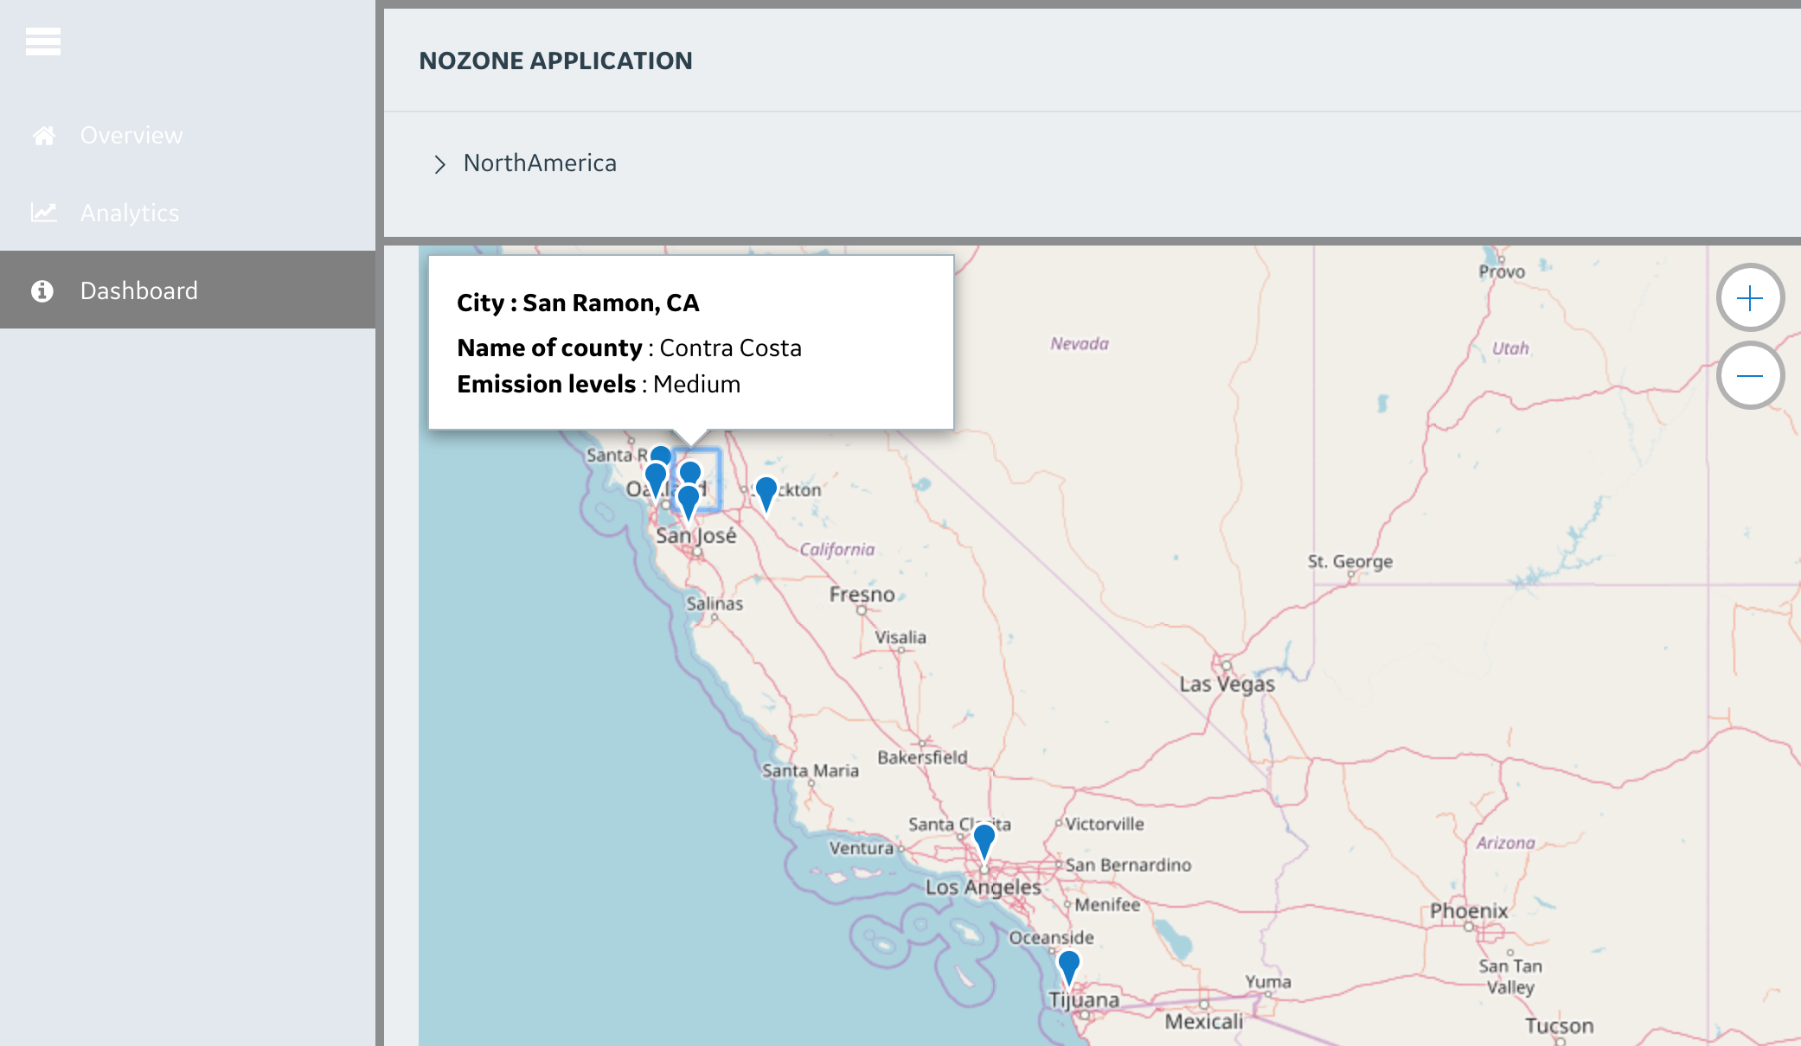1801x1046 pixels.
Task: Click the San Ramon info popup
Action: click(x=690, y=342)
